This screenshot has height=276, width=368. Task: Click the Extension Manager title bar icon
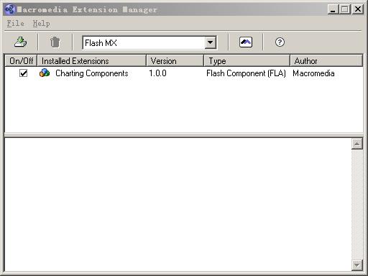tap(10, 9)
